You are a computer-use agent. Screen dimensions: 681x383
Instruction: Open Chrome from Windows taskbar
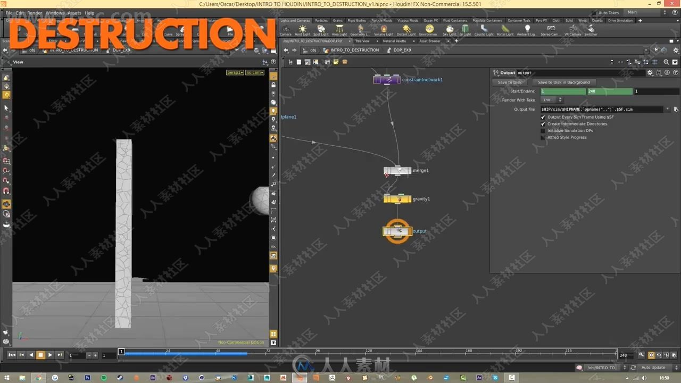click(x=38, y=378)
